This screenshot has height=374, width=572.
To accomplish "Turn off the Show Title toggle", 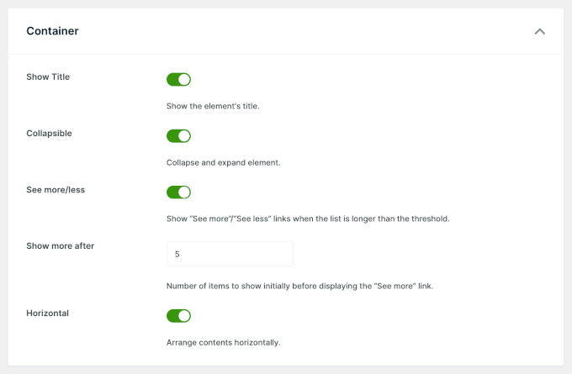I will [x=179, y=80].
